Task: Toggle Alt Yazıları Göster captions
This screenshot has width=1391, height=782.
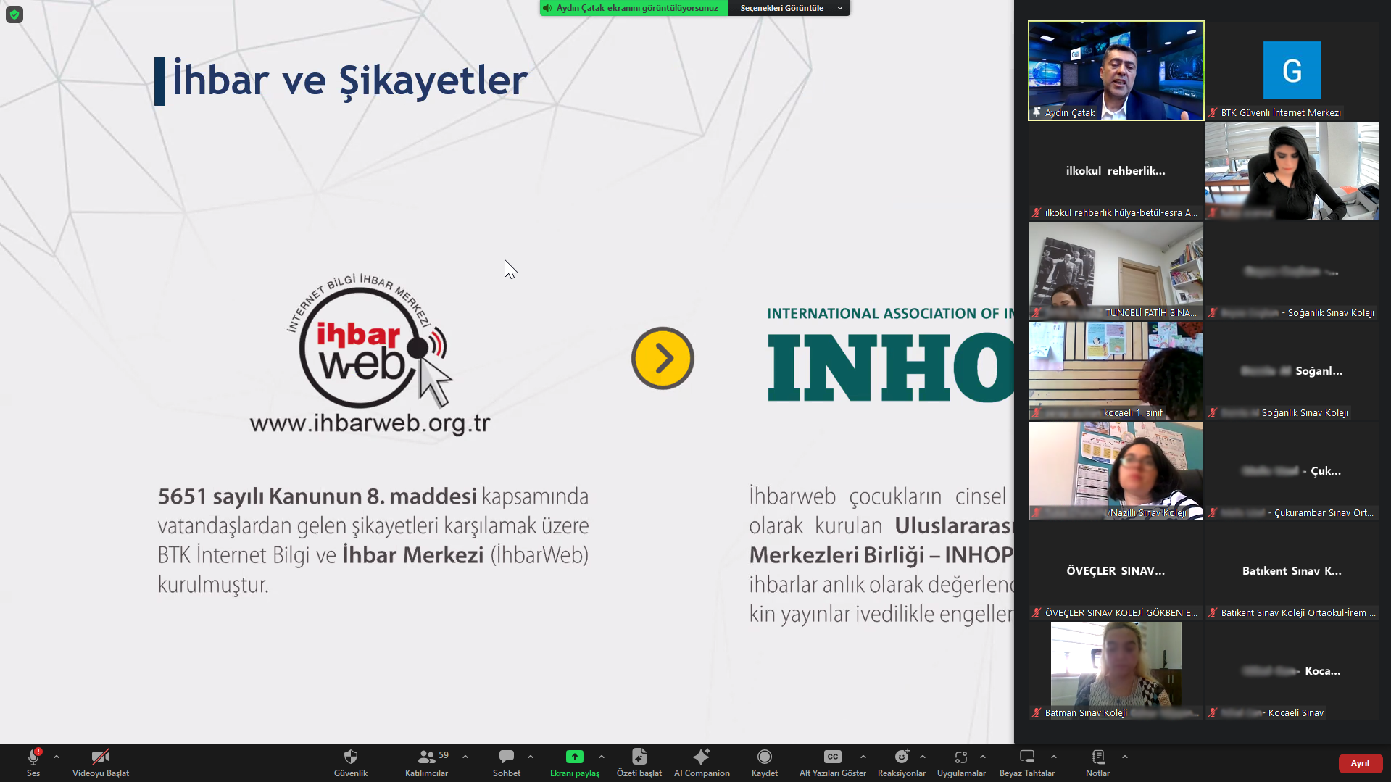Action: coord(833,762)
